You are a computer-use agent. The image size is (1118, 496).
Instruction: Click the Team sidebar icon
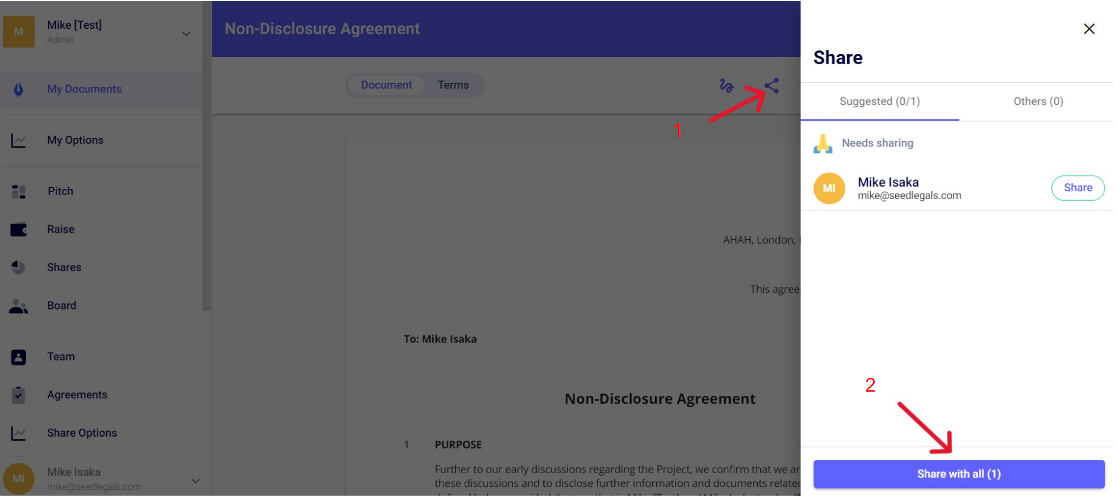[x=19, y=357]
